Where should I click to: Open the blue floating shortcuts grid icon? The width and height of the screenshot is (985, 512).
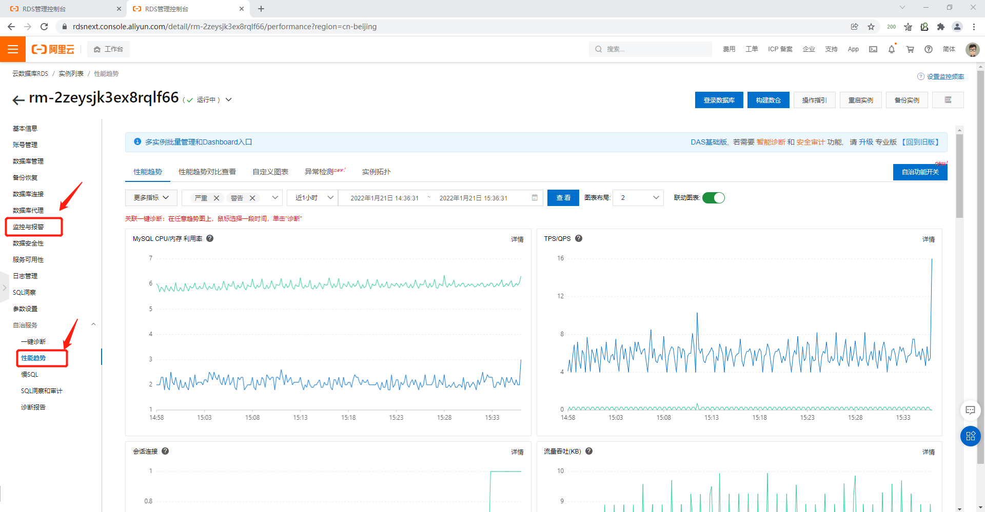[970, 436]
